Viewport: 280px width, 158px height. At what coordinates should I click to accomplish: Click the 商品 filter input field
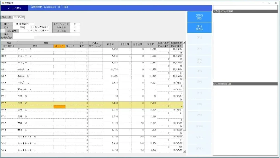pos(23,34)
